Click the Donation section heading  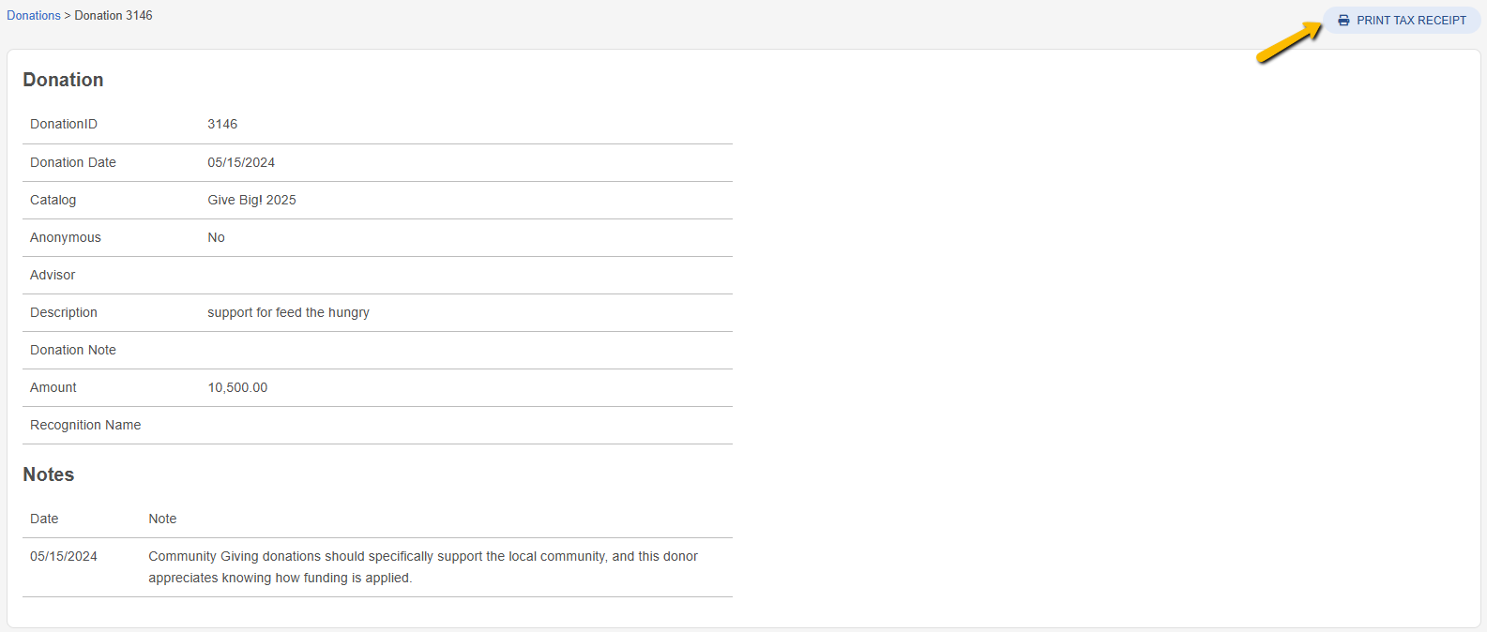click(63, 80)
